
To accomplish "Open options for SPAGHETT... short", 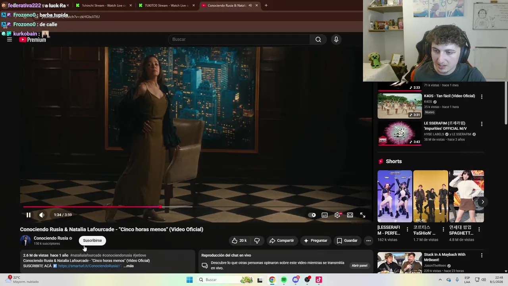I will coord(479,230).
